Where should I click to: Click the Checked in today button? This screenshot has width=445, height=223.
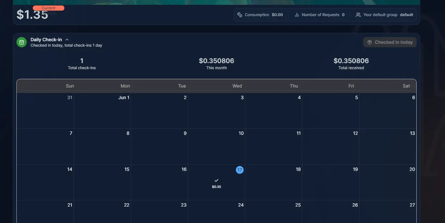point(390,42)
